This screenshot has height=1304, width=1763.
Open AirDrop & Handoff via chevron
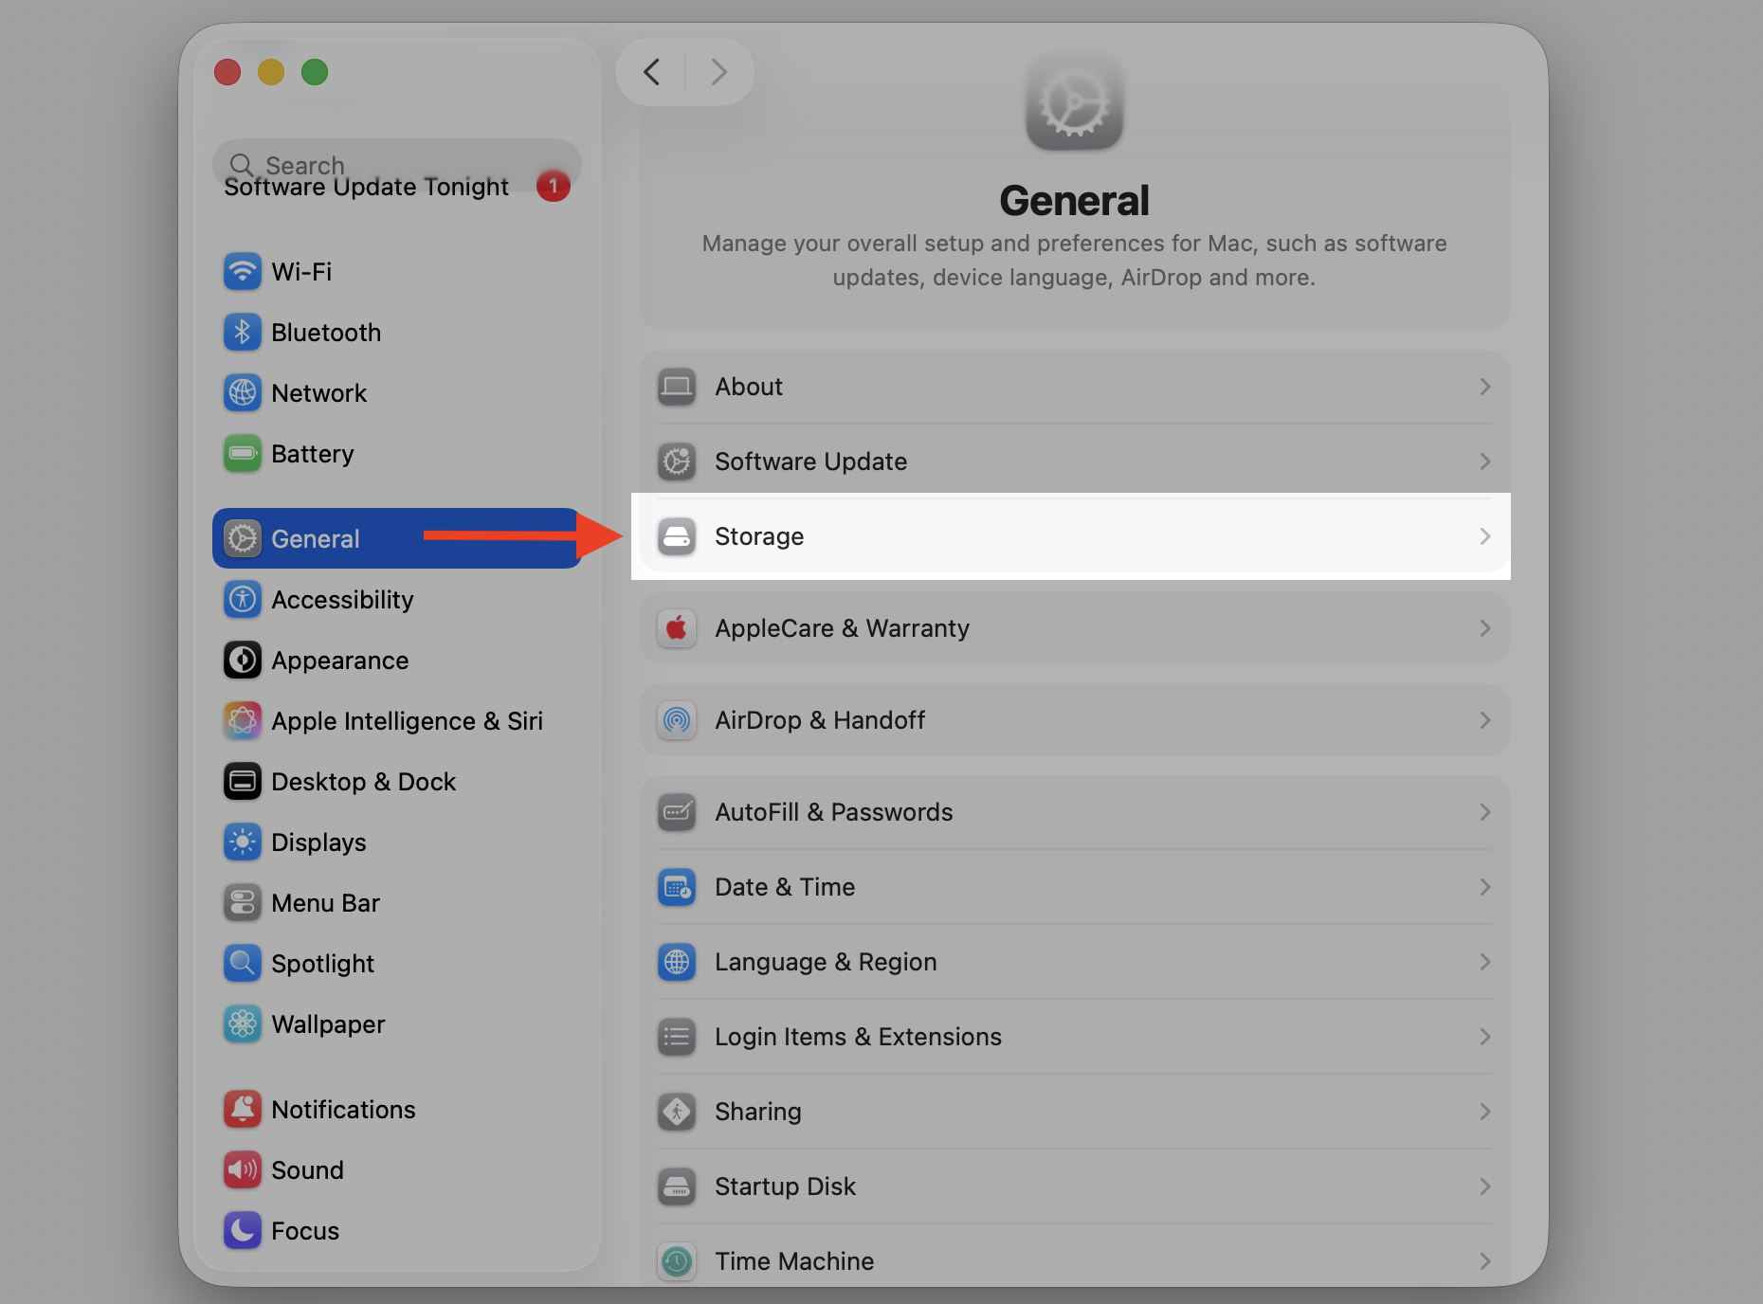(1485, 720)
